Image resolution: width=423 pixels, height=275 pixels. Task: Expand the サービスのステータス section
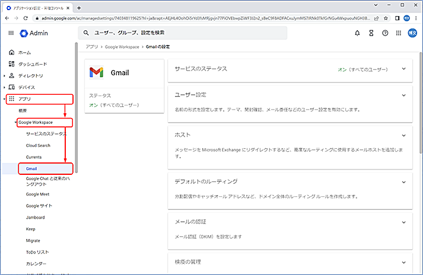pyautogui.click(x=403, y=69)
